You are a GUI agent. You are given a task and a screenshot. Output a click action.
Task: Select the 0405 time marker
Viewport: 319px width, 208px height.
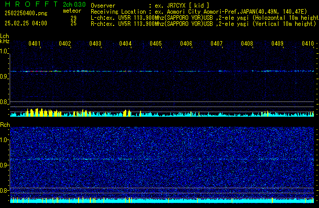coord(156,44)
